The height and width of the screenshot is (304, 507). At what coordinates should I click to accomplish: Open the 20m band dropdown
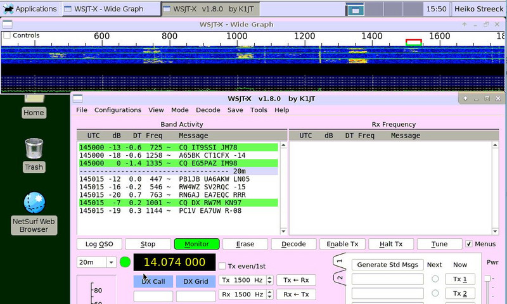111,262
